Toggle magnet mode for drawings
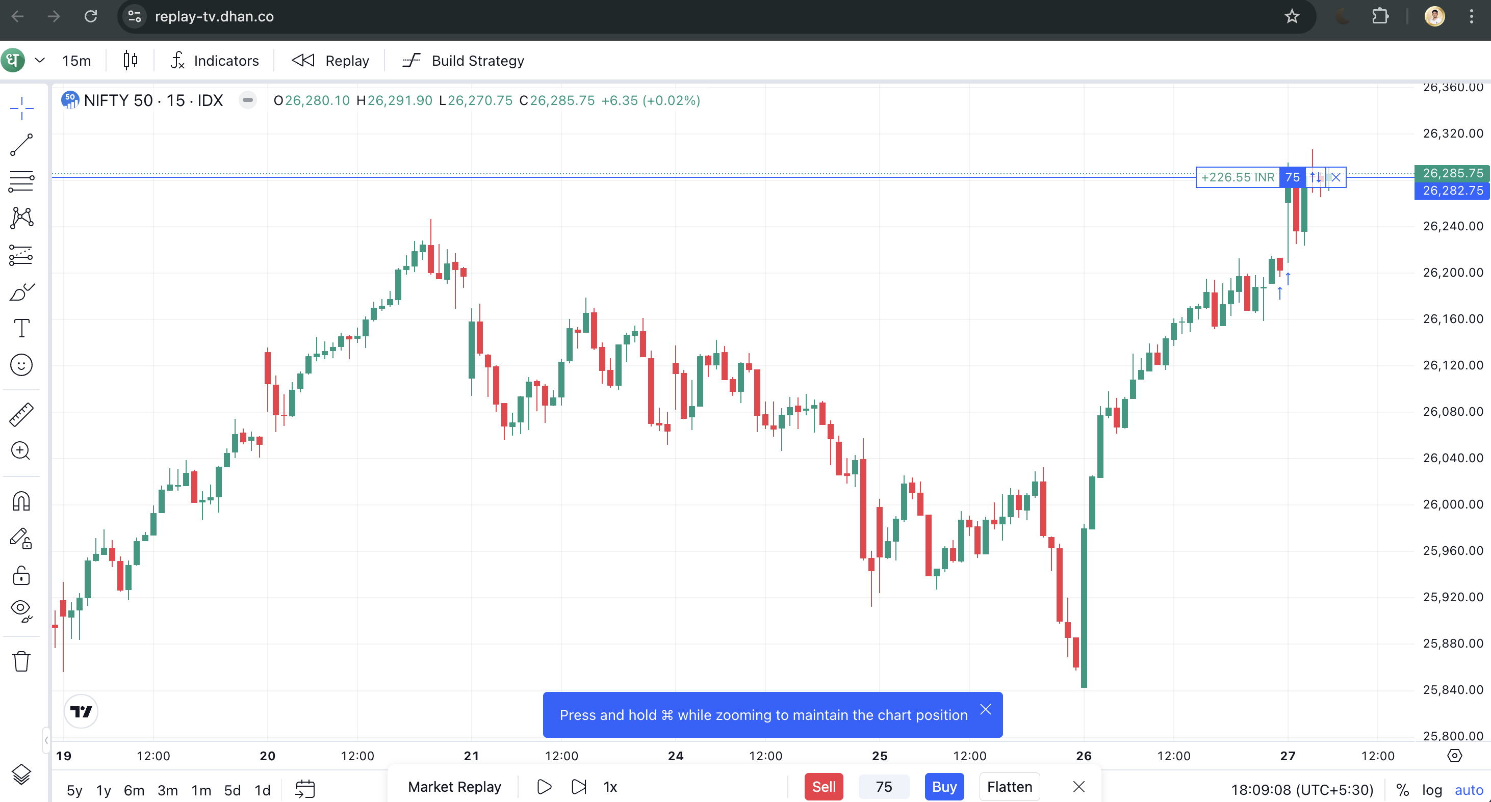This screenshot has height=802, width=1491. click(21, 501)
